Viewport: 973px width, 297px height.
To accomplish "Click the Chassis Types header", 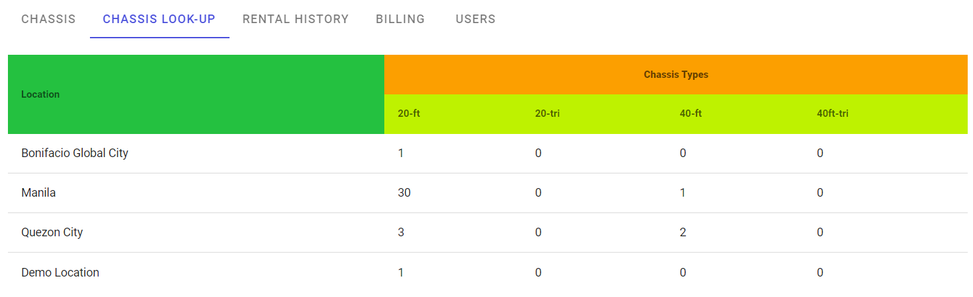I will click(675, 75).
